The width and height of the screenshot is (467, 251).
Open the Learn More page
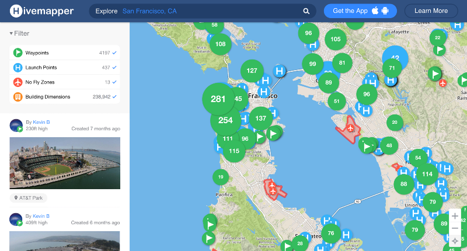coord(431,11)
